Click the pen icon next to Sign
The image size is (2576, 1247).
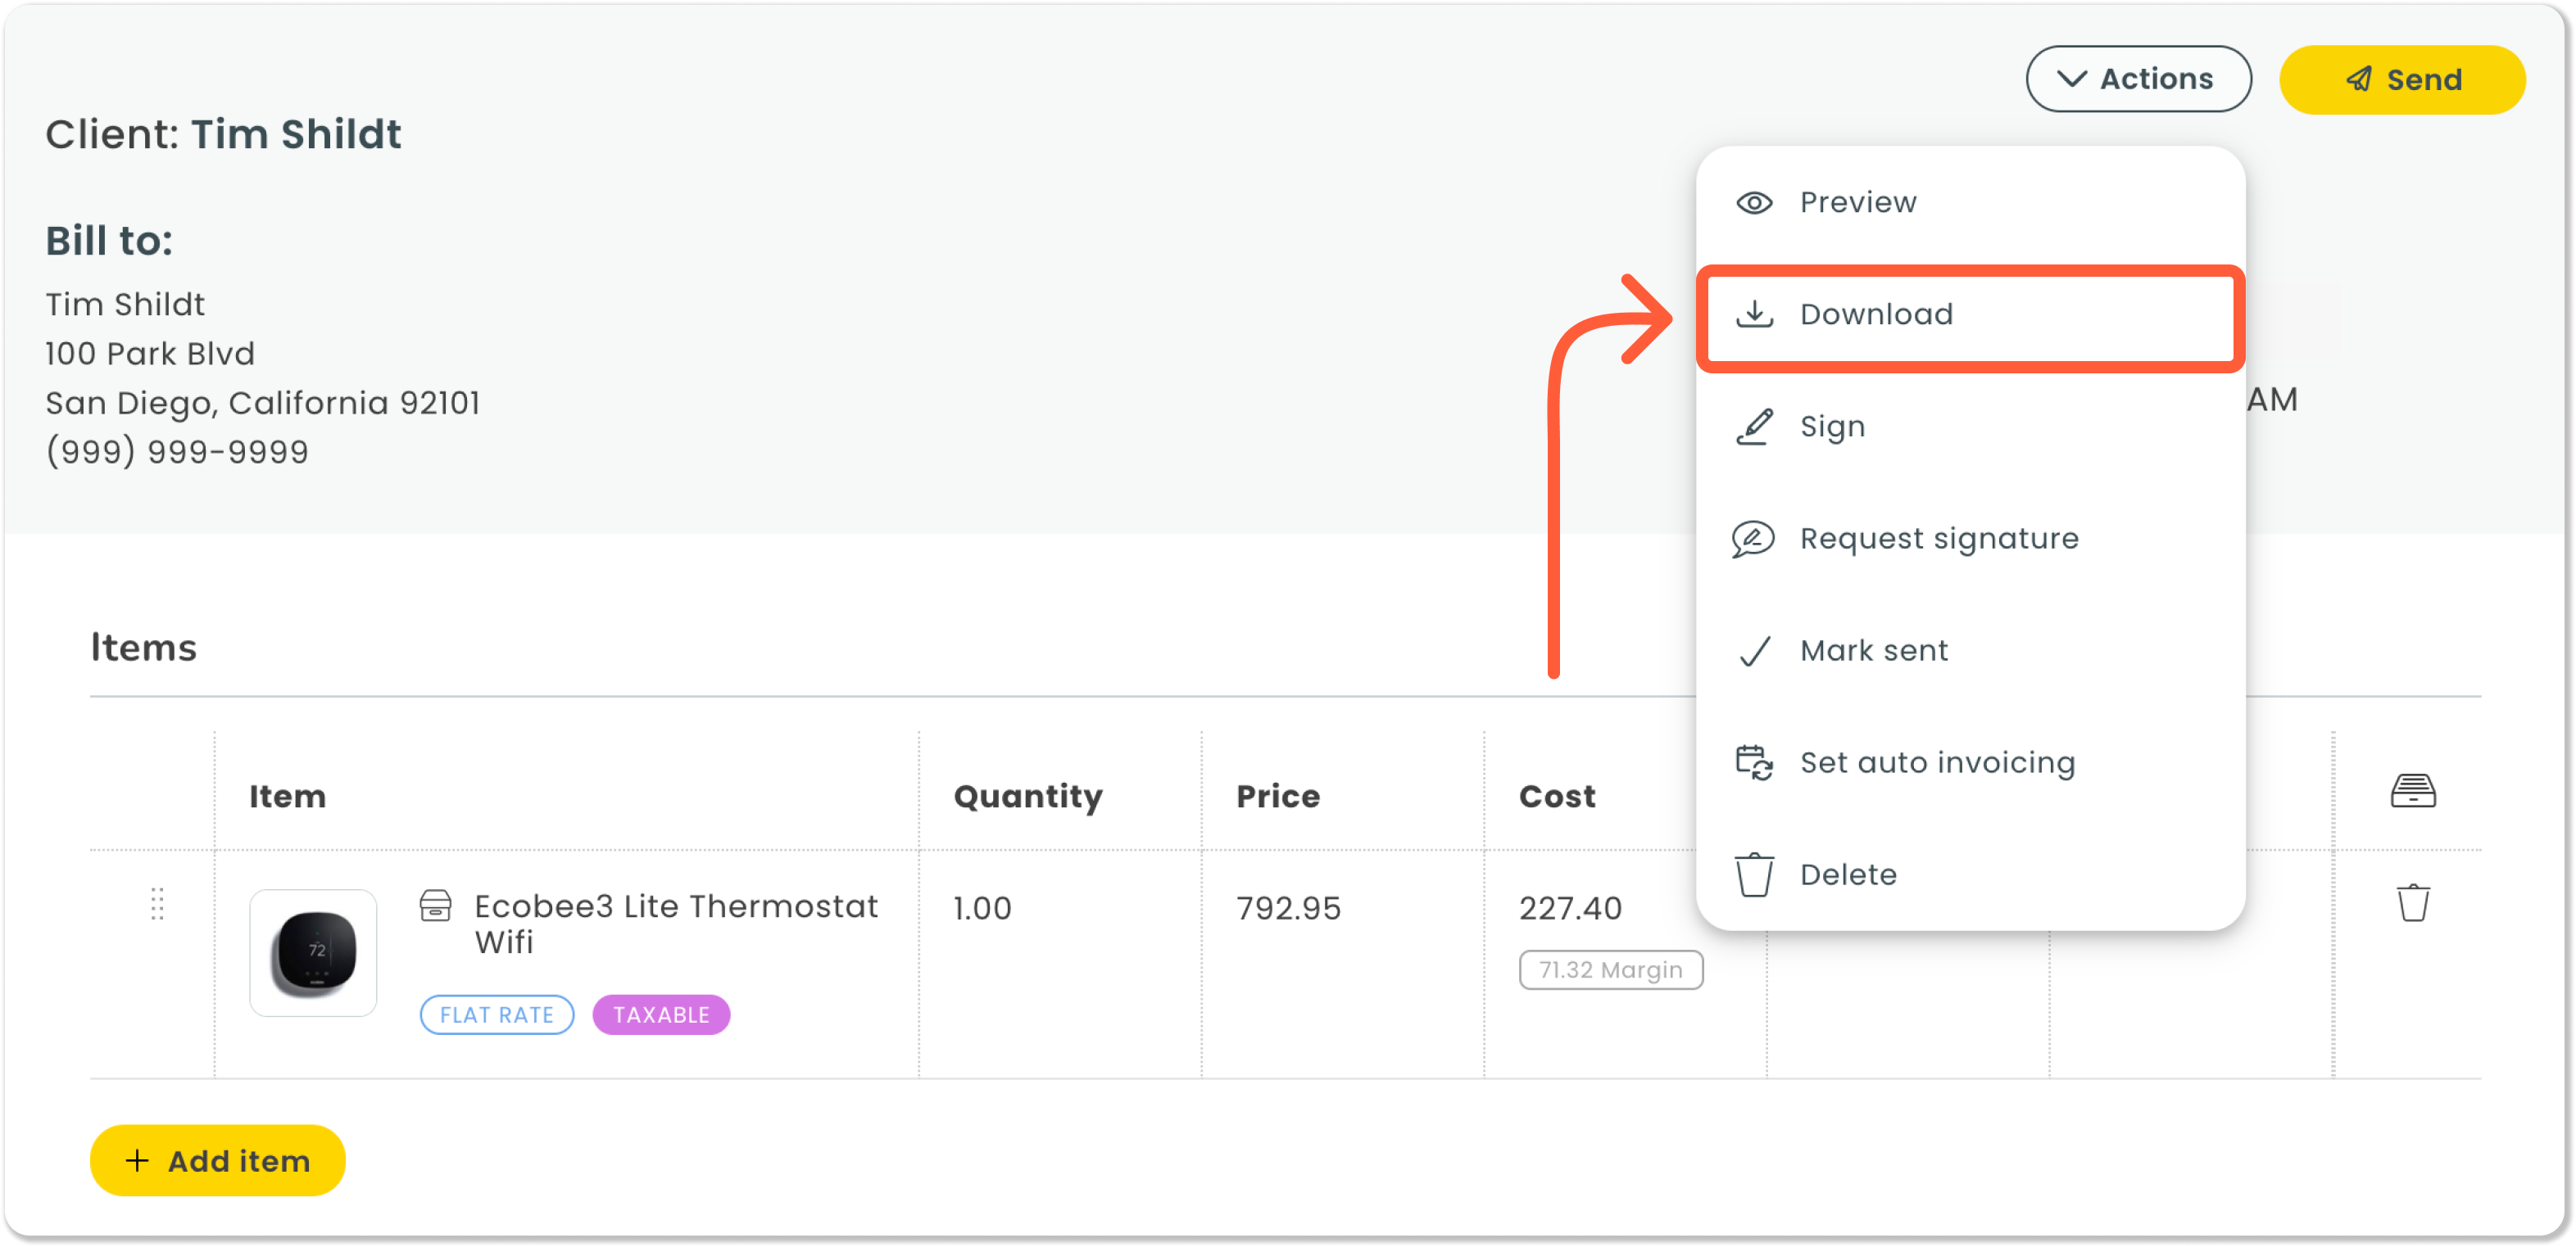pyautogui.click(x=1754, y=427)
